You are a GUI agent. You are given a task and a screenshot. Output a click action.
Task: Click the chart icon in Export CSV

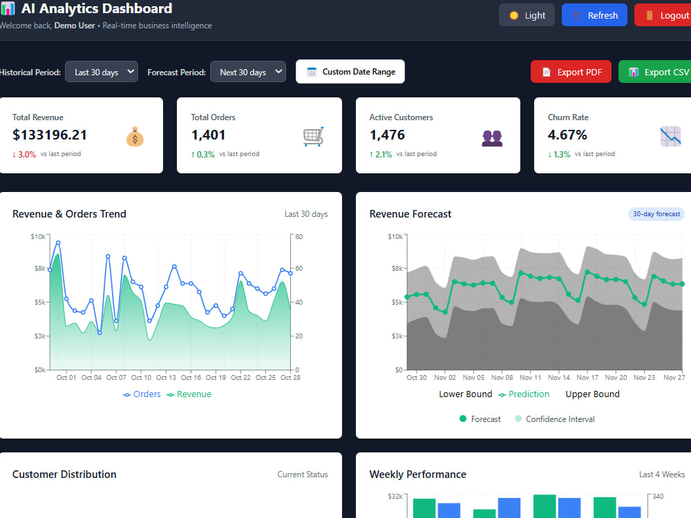point(633,73)
